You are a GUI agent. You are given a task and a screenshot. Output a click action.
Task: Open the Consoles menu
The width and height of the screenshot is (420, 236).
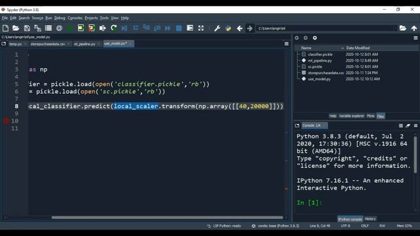click(x=75, y=18)
